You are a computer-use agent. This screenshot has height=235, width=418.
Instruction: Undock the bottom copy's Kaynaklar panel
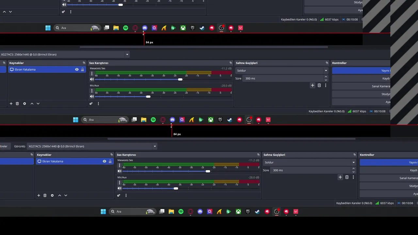111,155
